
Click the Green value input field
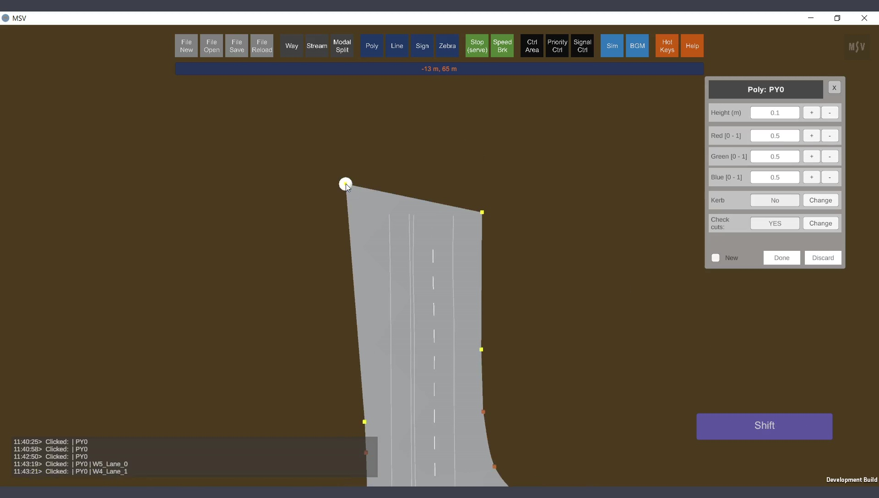pyautogui.click(x=775, y=157)
